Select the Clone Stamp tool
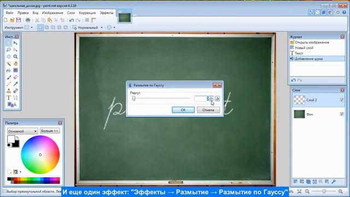The height and width of the screenshot is (197, 350). point(9,91)
